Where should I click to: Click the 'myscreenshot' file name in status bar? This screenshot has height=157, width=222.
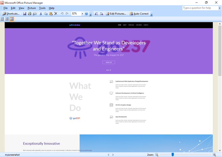[12, 155]
